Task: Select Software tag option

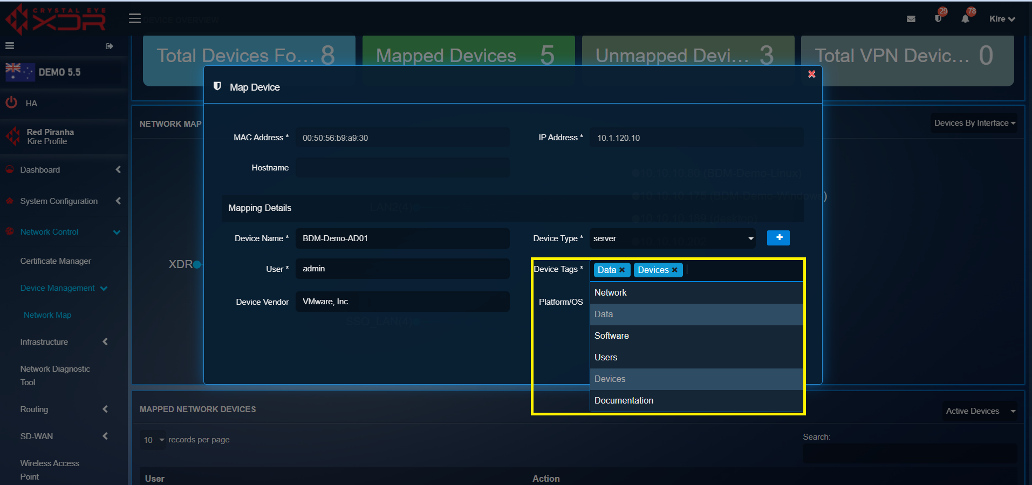Action: click(x=696, y=336)
